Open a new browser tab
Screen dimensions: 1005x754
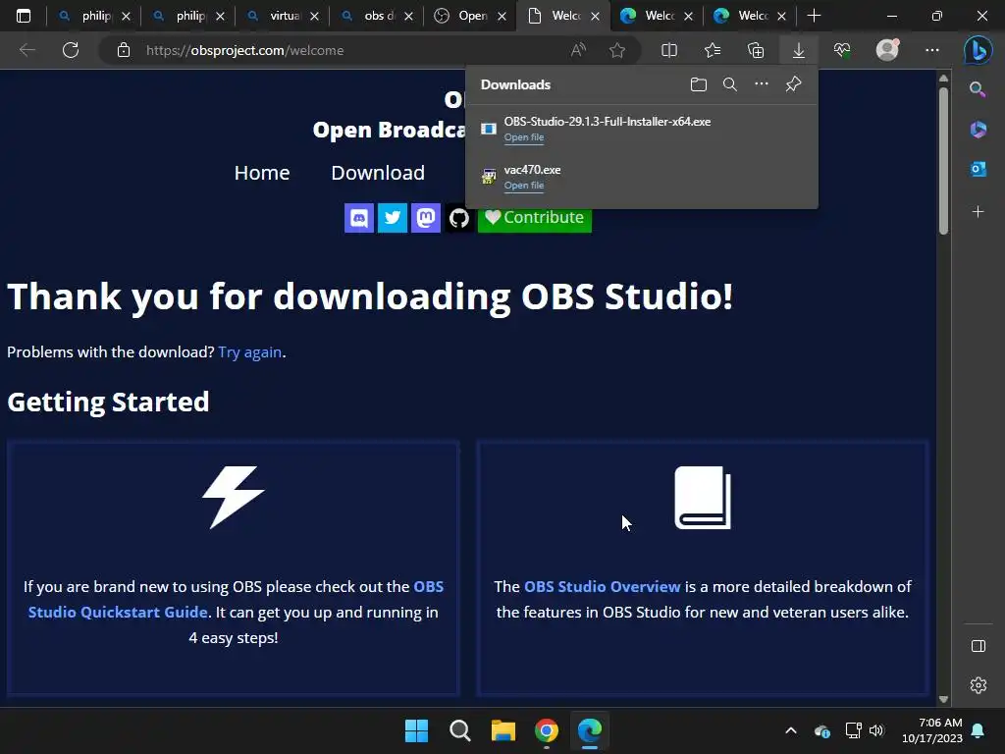tap(814, 16)
